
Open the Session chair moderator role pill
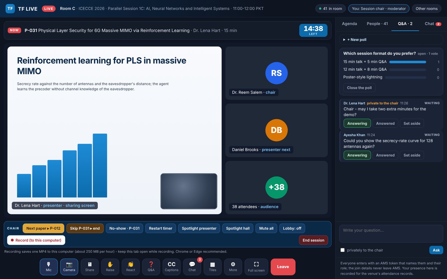point(379,9)
